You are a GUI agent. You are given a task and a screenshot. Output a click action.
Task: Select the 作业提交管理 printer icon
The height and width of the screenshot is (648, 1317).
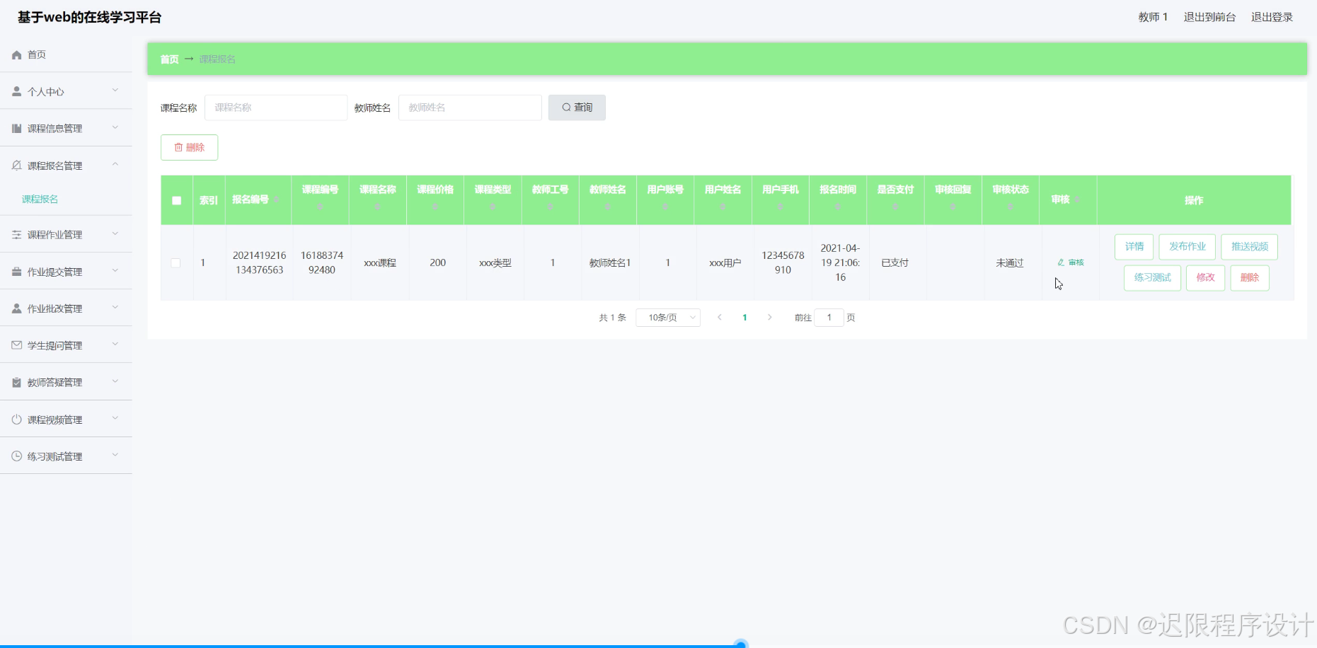pos(16,271)
